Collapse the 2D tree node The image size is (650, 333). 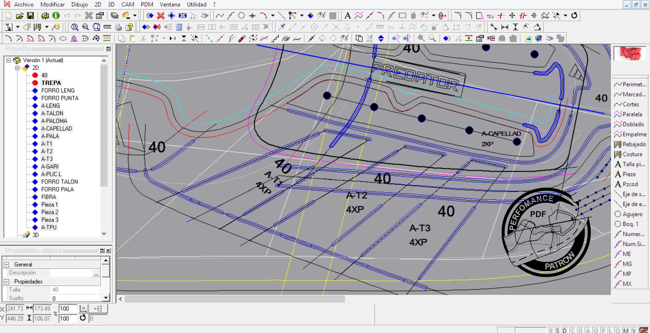click(18, 68)
